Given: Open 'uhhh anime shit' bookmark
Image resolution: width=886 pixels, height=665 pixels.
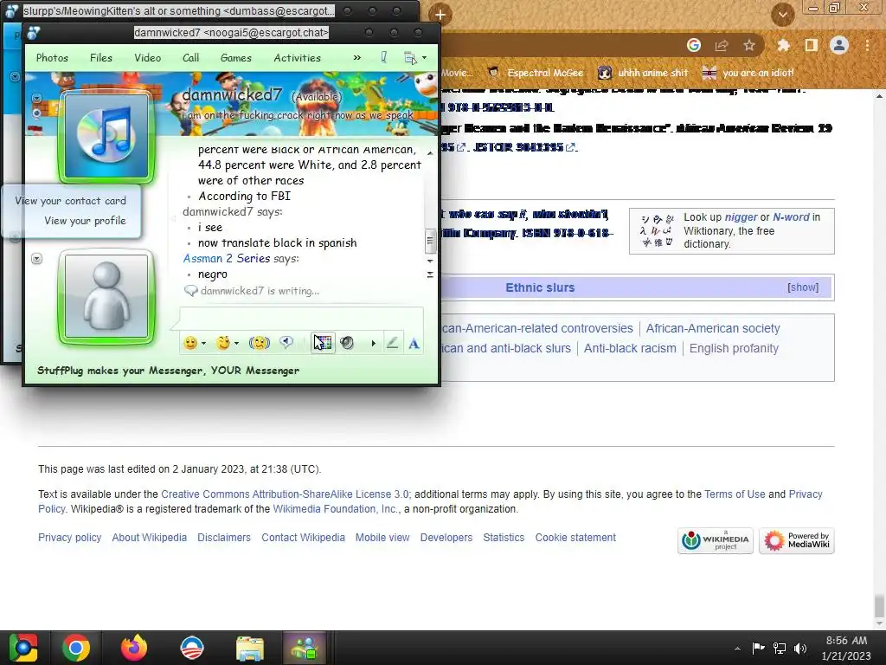Looking at the screenshot, I should tap(644, 73).
